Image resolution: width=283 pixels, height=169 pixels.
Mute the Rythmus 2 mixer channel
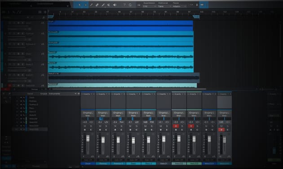[x=115, y=126]
